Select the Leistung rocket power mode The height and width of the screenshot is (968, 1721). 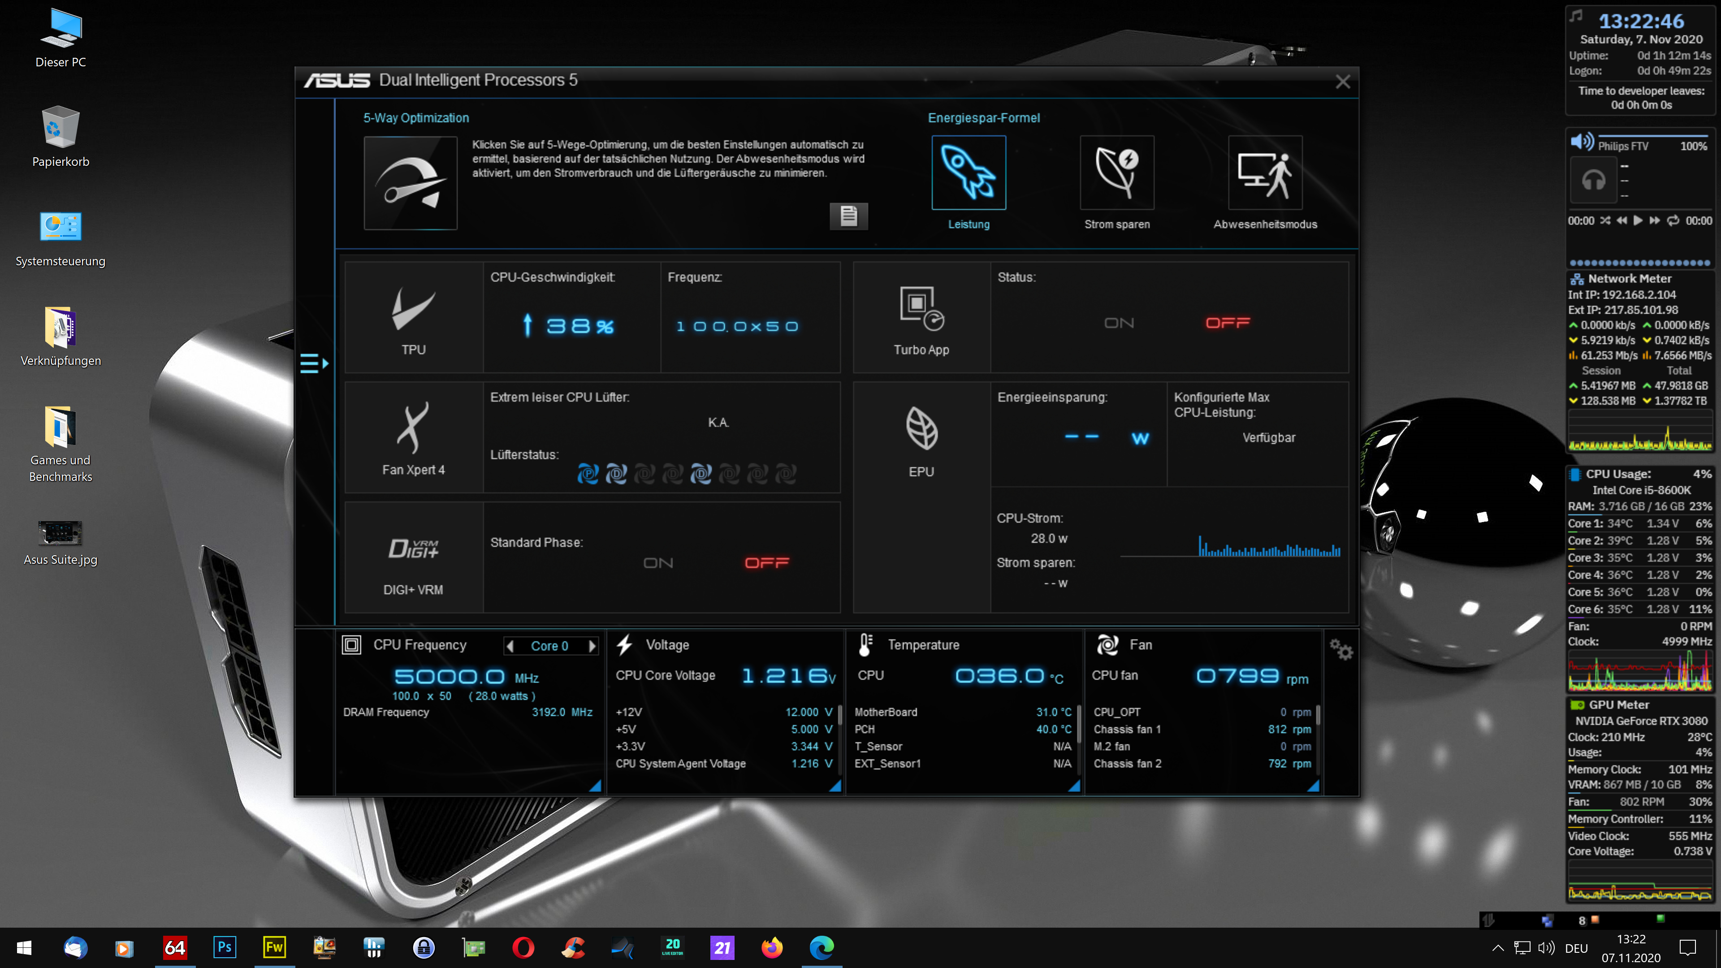[x=968, y=173]
